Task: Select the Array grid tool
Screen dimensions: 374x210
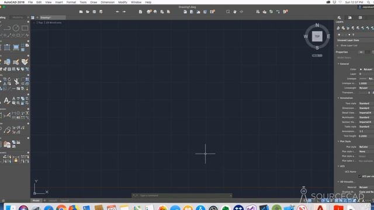Action: [27, 79]
